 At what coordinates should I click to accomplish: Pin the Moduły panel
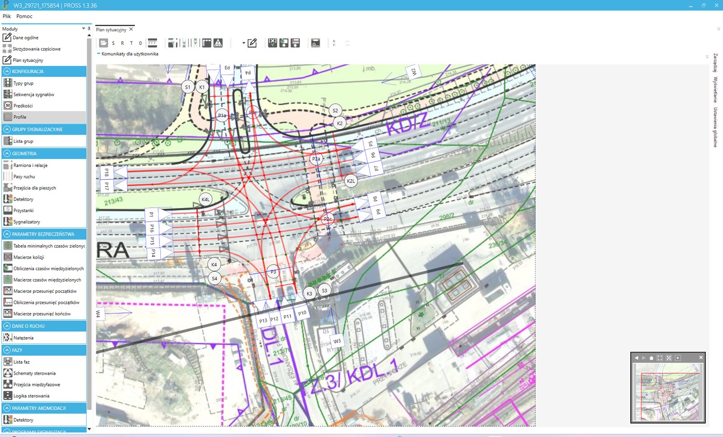[89, 28]
